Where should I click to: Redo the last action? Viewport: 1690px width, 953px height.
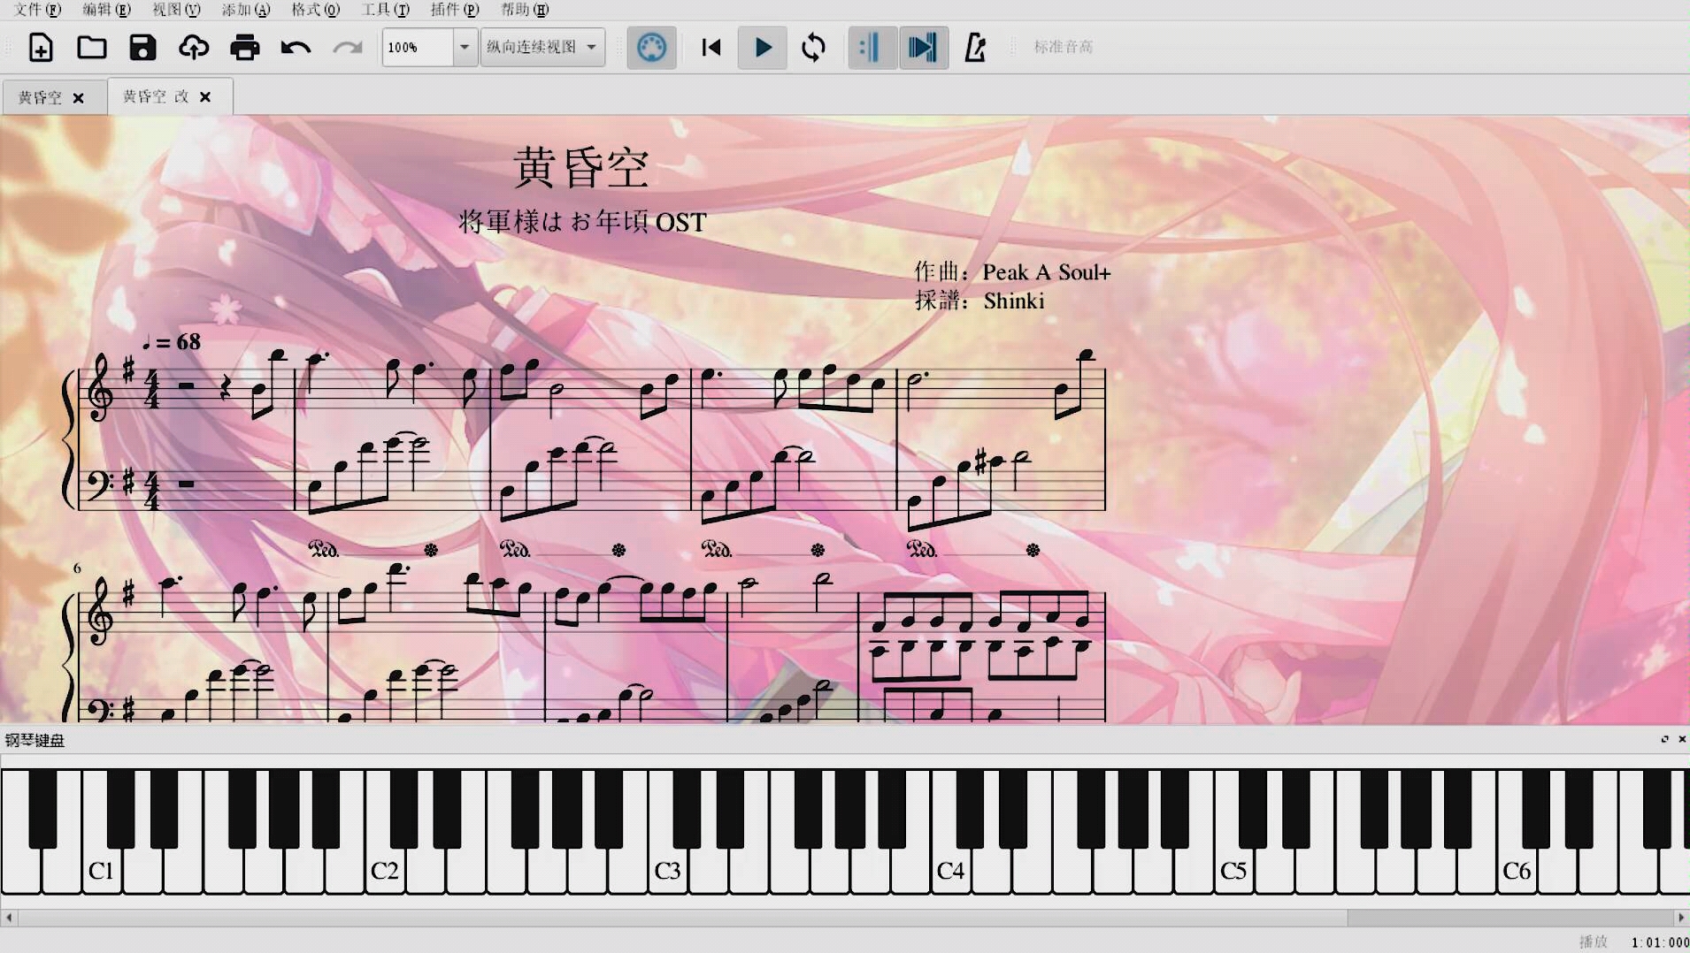348,47
